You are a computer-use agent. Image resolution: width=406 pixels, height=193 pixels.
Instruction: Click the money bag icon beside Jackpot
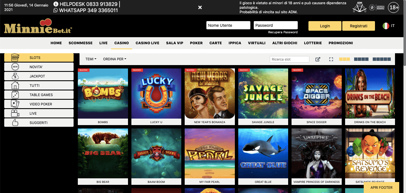click(x=15, y=76)
